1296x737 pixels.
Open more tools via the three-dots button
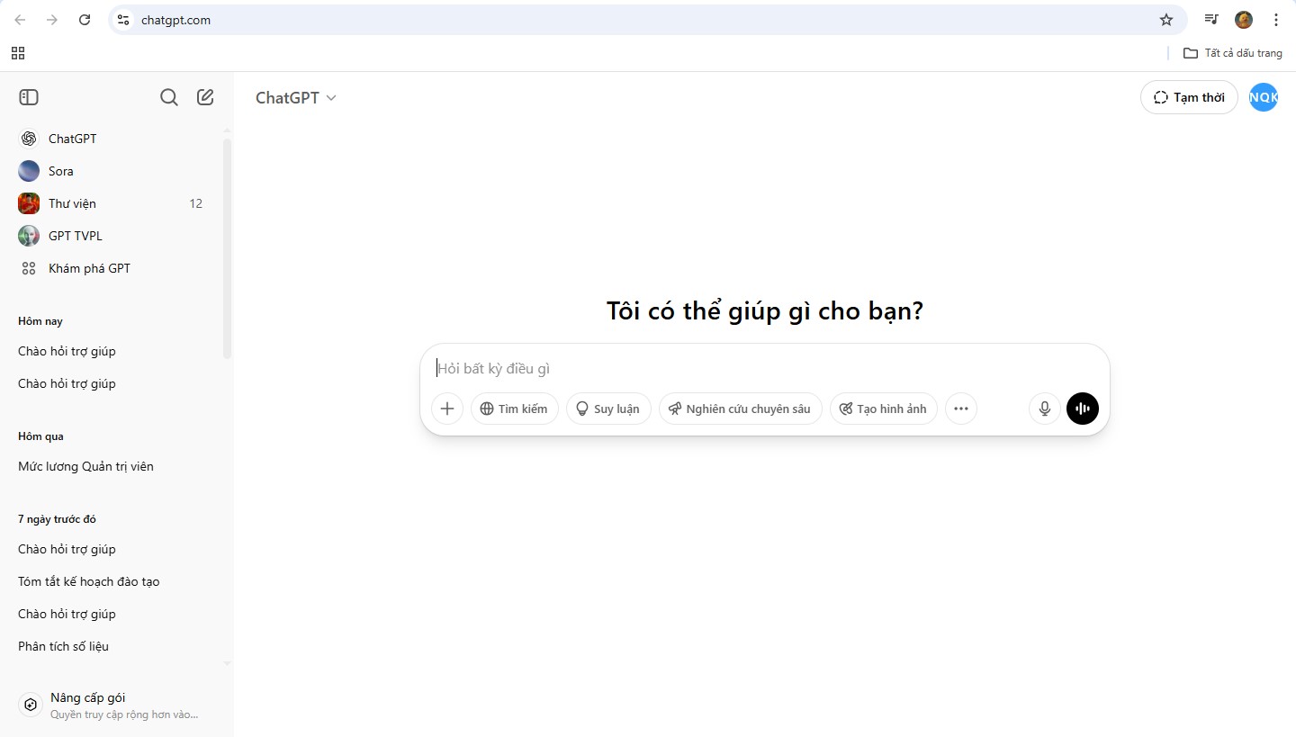point(961,409)
